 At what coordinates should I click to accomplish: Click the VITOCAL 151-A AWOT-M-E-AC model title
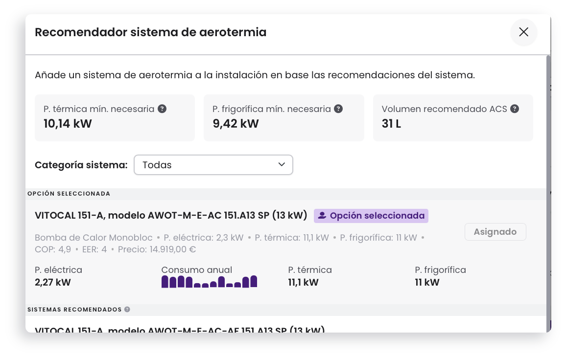(171, 215)
